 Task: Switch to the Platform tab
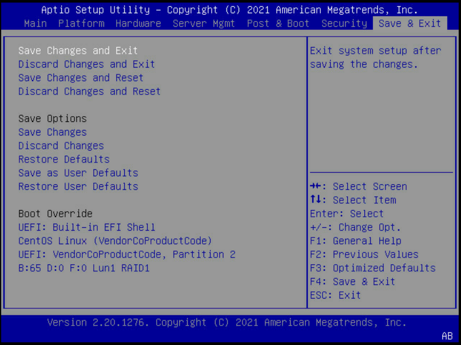click(x=81, y=23)
